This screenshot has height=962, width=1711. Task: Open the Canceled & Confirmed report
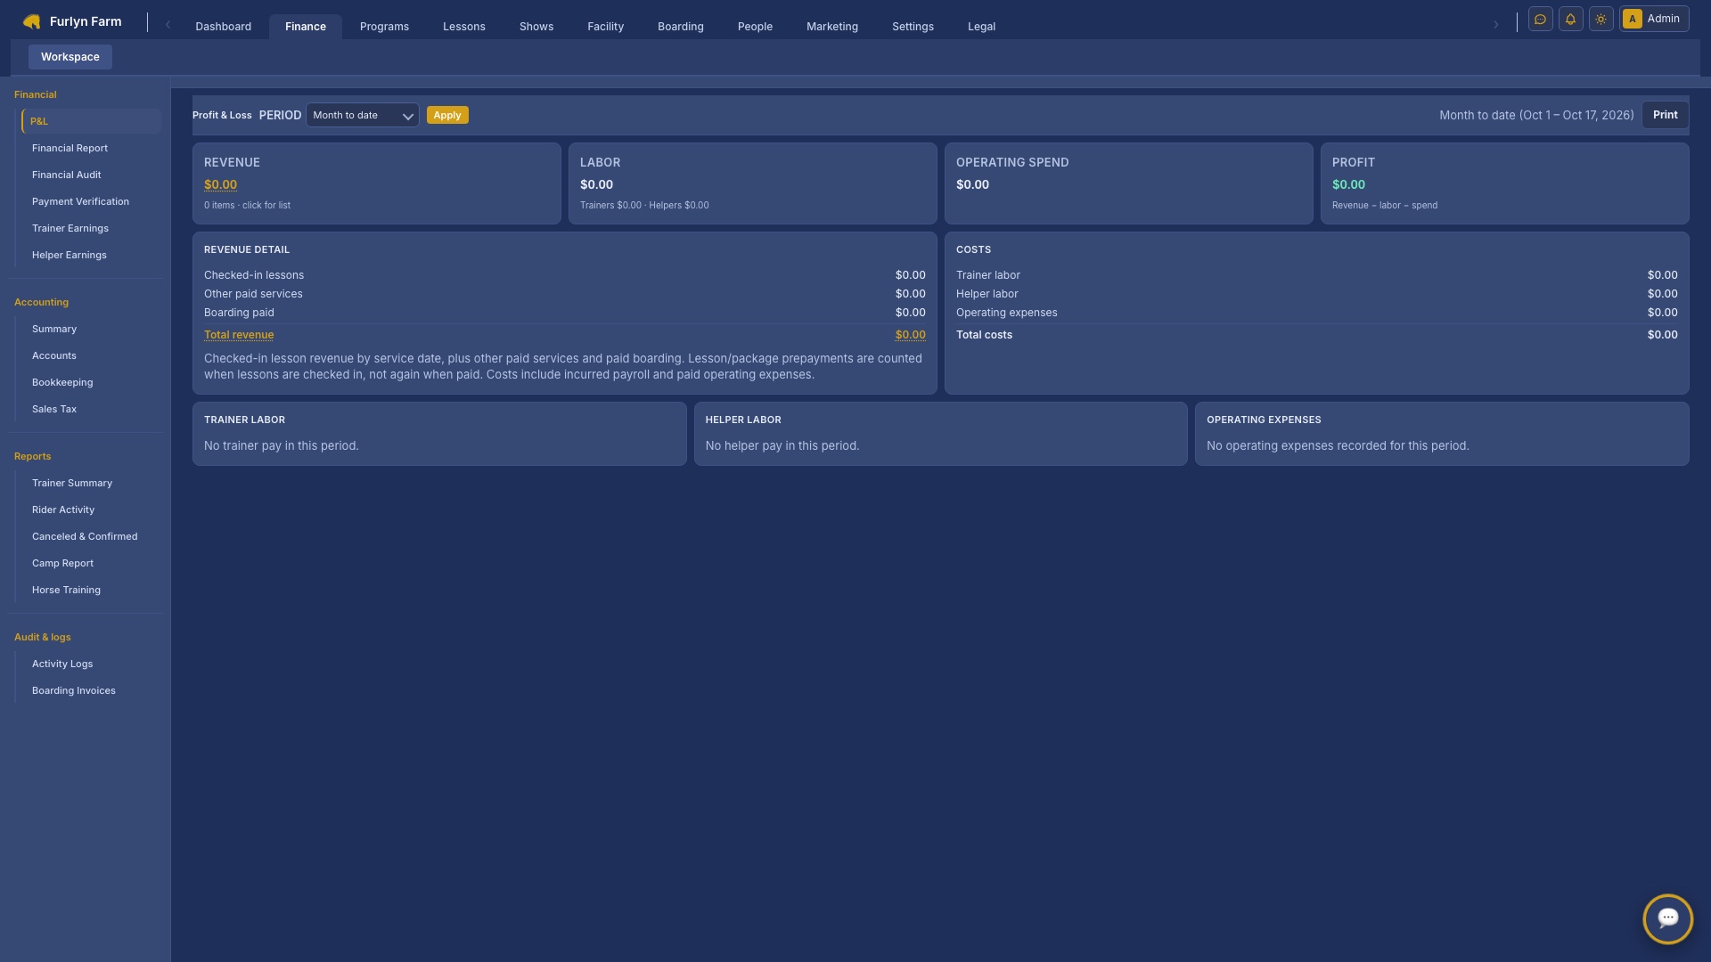tap(89, 536)
